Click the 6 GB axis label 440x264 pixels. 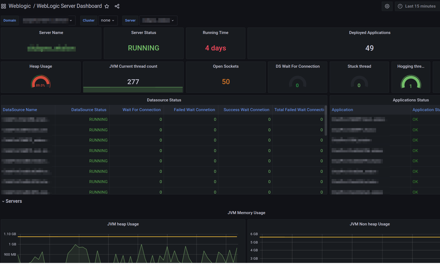coord(254,234)
